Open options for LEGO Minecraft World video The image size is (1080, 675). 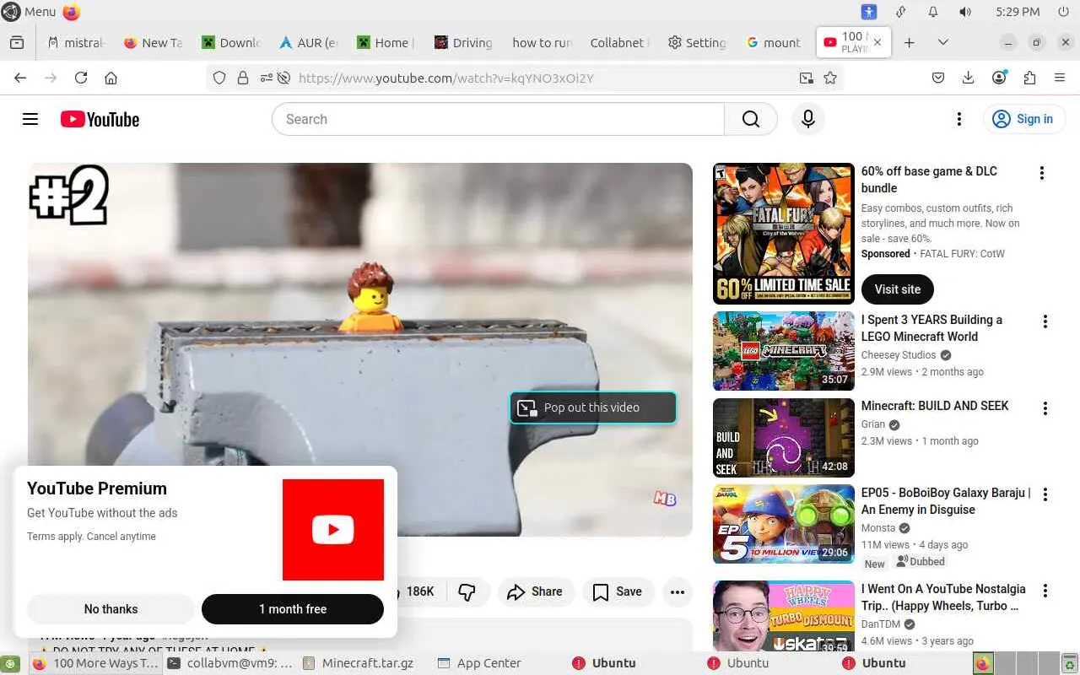tap(1045, 321)
